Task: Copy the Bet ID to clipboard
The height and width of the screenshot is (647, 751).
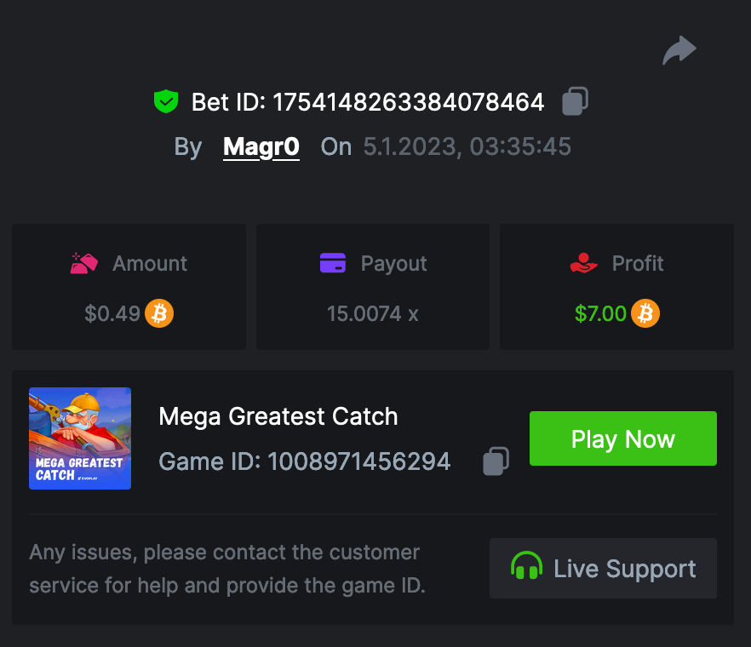Action: pyautogui.click(x=575, y=101)
